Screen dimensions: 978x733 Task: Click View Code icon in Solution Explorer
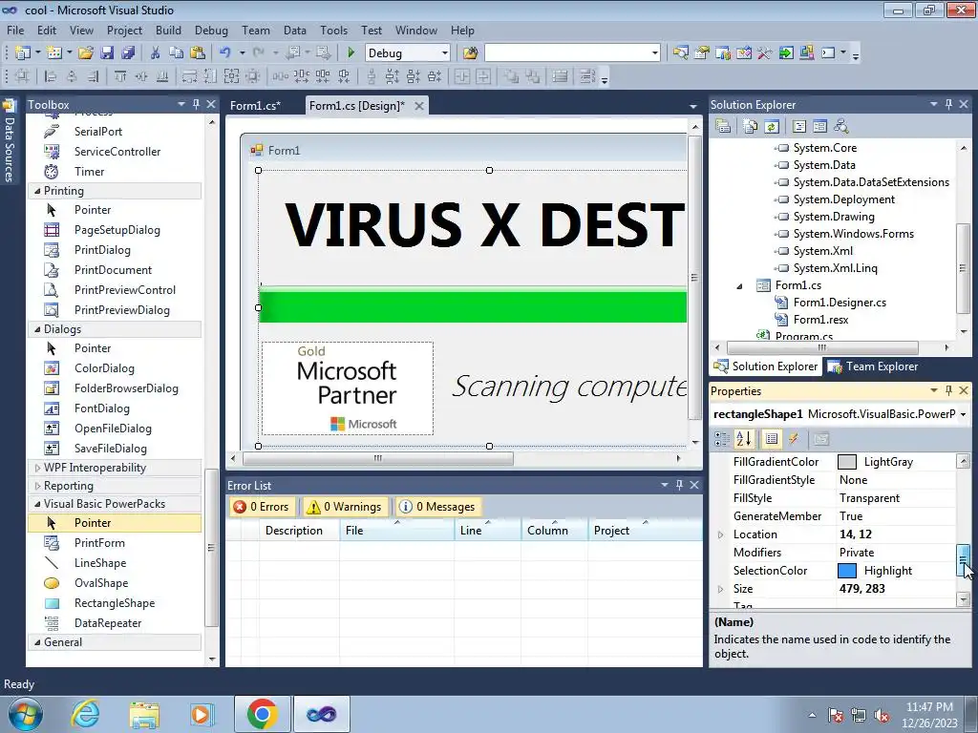(799, 127)
